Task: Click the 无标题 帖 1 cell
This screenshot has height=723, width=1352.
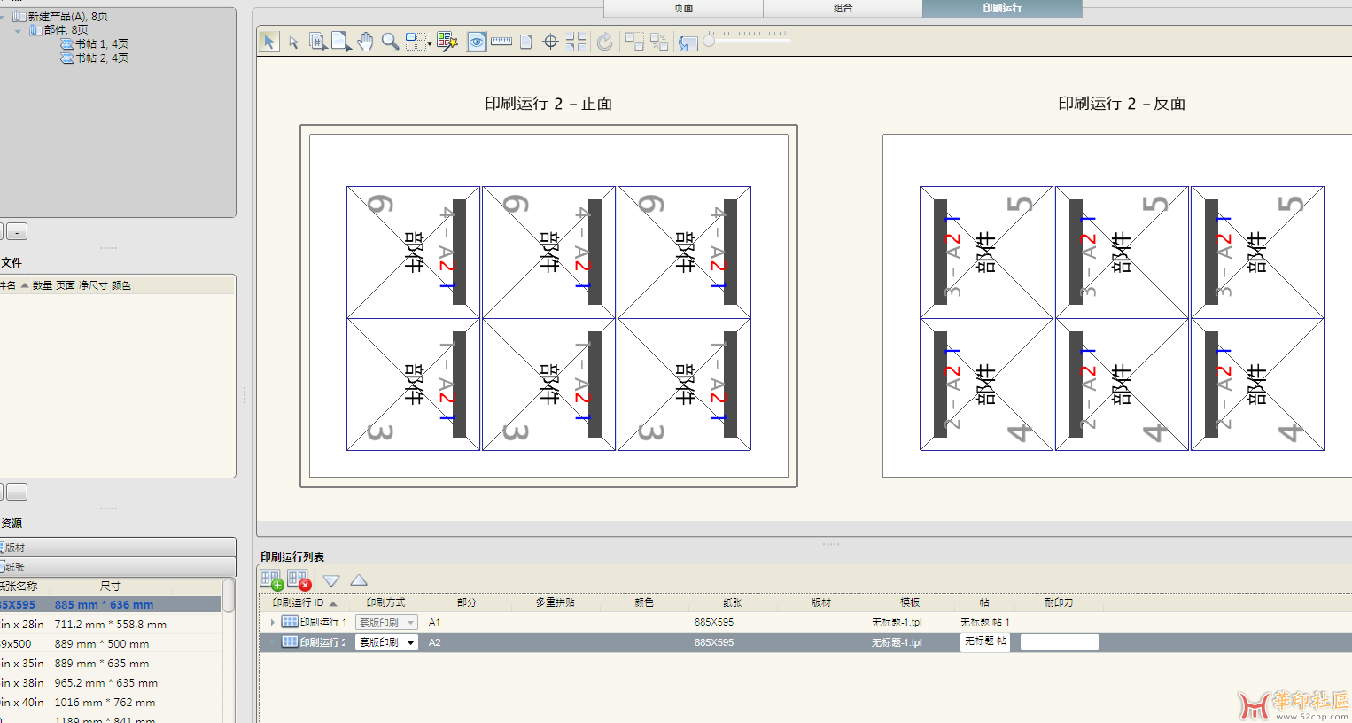Action: coord(985,623)
